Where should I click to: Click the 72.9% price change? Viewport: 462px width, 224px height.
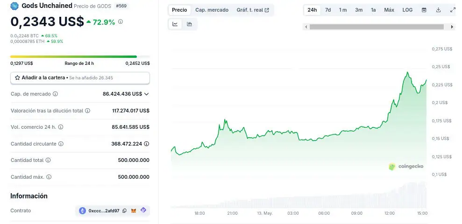[101, 22]
